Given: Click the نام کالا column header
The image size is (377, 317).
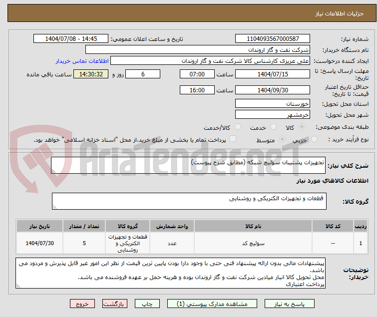Looking at the screenshot, I should click(253, 226).
